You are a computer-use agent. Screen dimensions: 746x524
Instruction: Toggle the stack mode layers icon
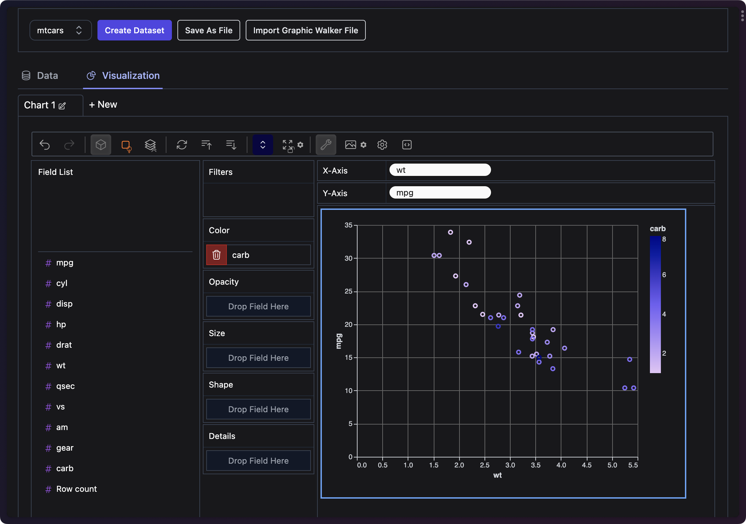click(x=150, y=145)
